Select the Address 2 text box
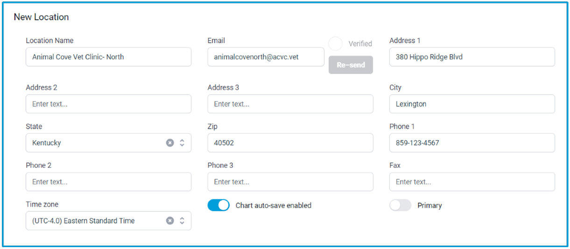This screenshot has height=249, width=570. [x=108, y=104]
